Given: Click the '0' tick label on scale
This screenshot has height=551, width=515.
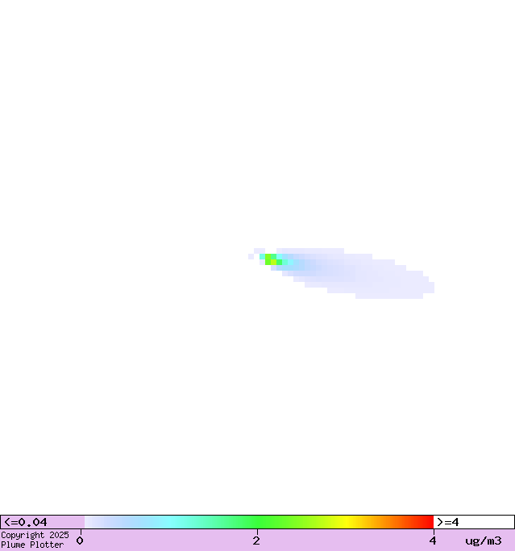Looking at the screenshot, I should coord(80,541).
